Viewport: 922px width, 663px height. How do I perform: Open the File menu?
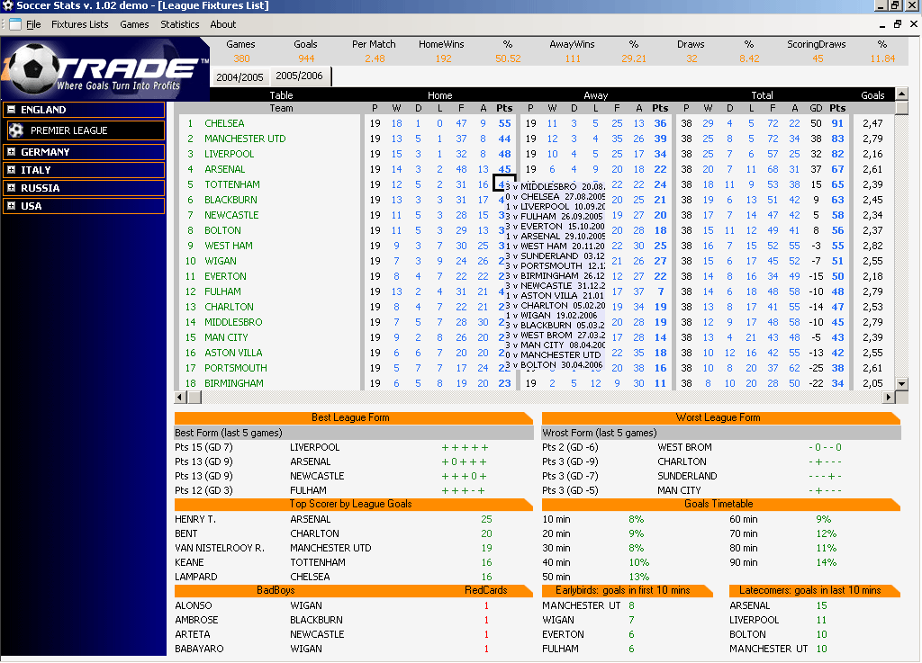(x=33, y=24)
